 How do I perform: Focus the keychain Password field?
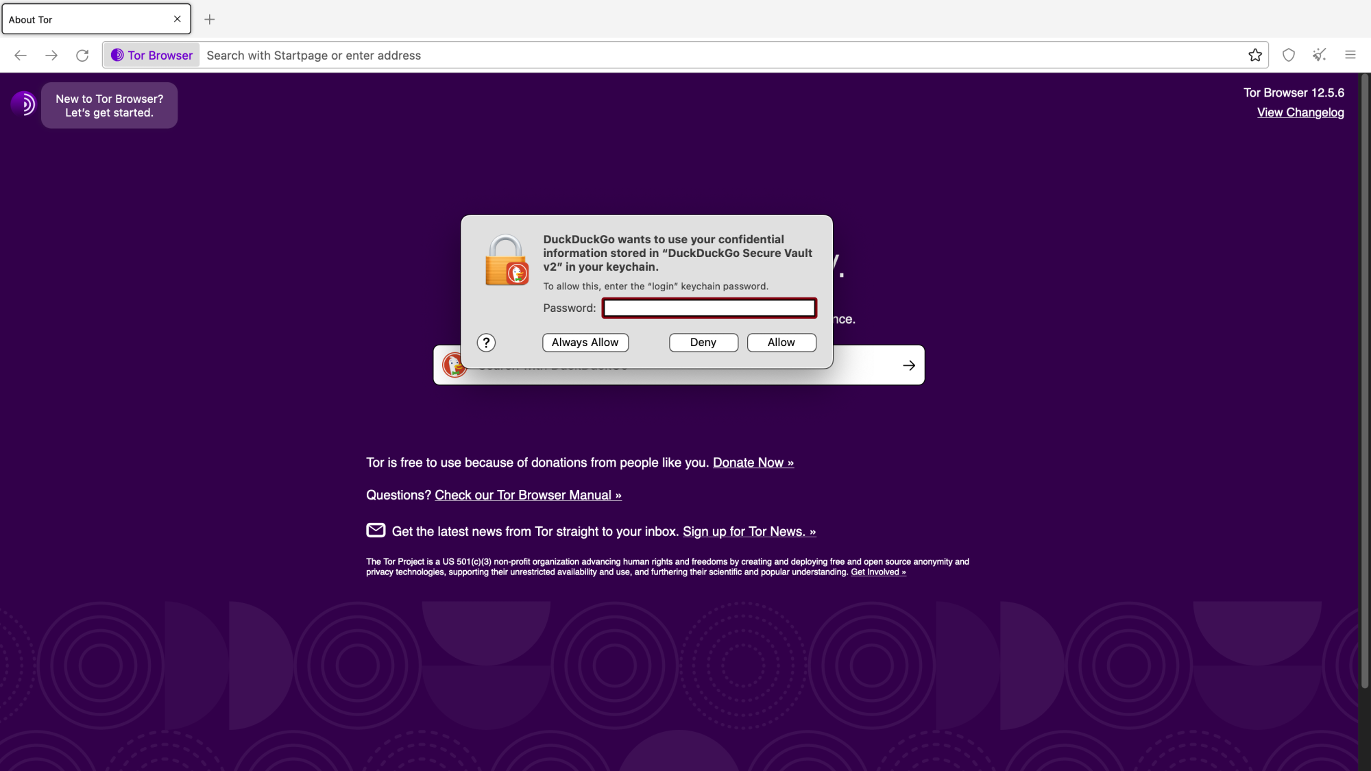[x=709, y=308]
